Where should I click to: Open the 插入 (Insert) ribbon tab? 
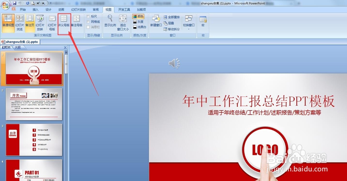(35, 9)
